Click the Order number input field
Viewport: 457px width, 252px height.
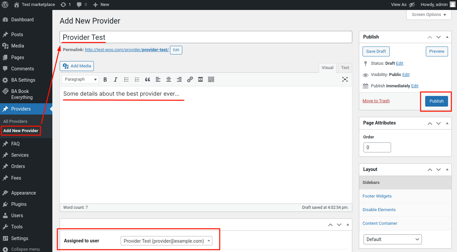point(377,147)
